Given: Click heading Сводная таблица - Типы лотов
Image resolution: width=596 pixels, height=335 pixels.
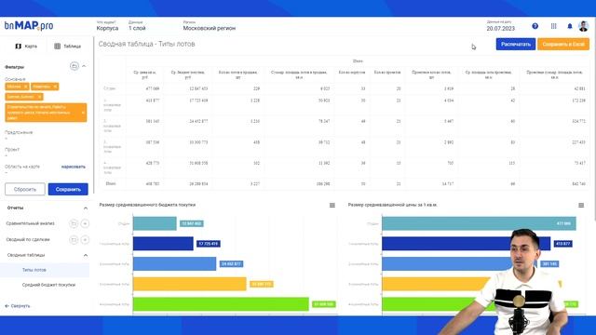Looking at the screenshot, I should (x=147, y=44).
